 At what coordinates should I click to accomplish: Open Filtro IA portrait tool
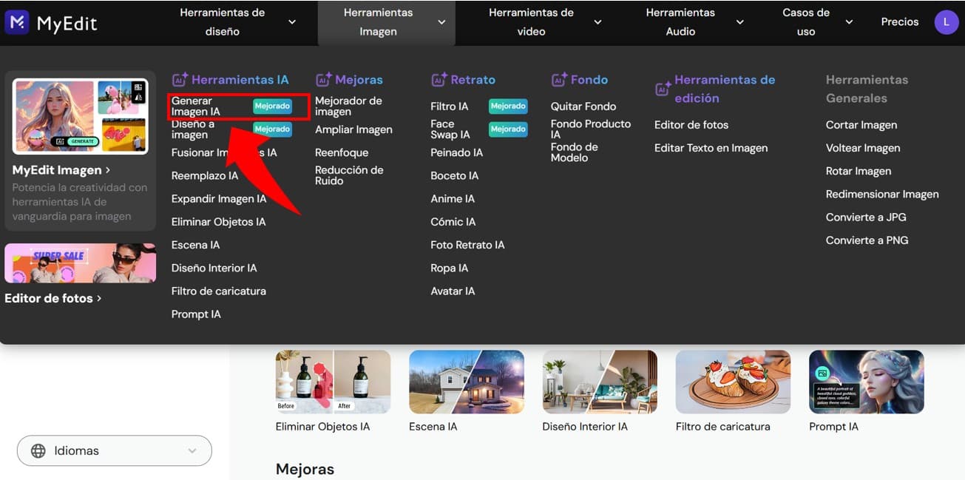450,107
